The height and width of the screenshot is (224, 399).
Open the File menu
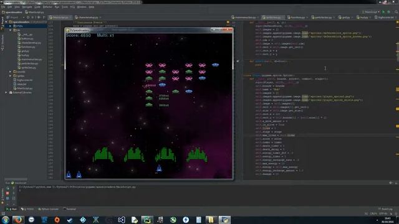[x=3, y=7]
